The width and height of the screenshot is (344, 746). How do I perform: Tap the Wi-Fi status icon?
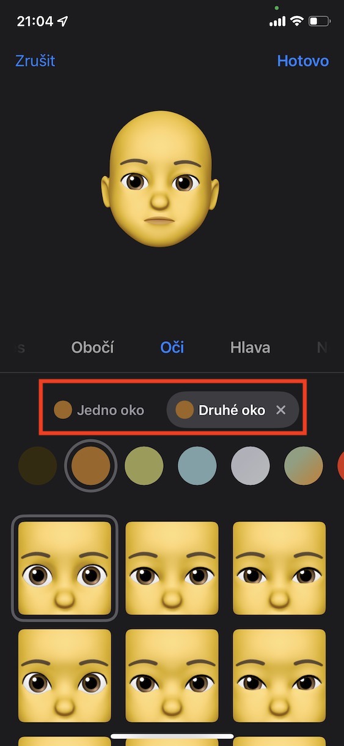tap(297, 21)
